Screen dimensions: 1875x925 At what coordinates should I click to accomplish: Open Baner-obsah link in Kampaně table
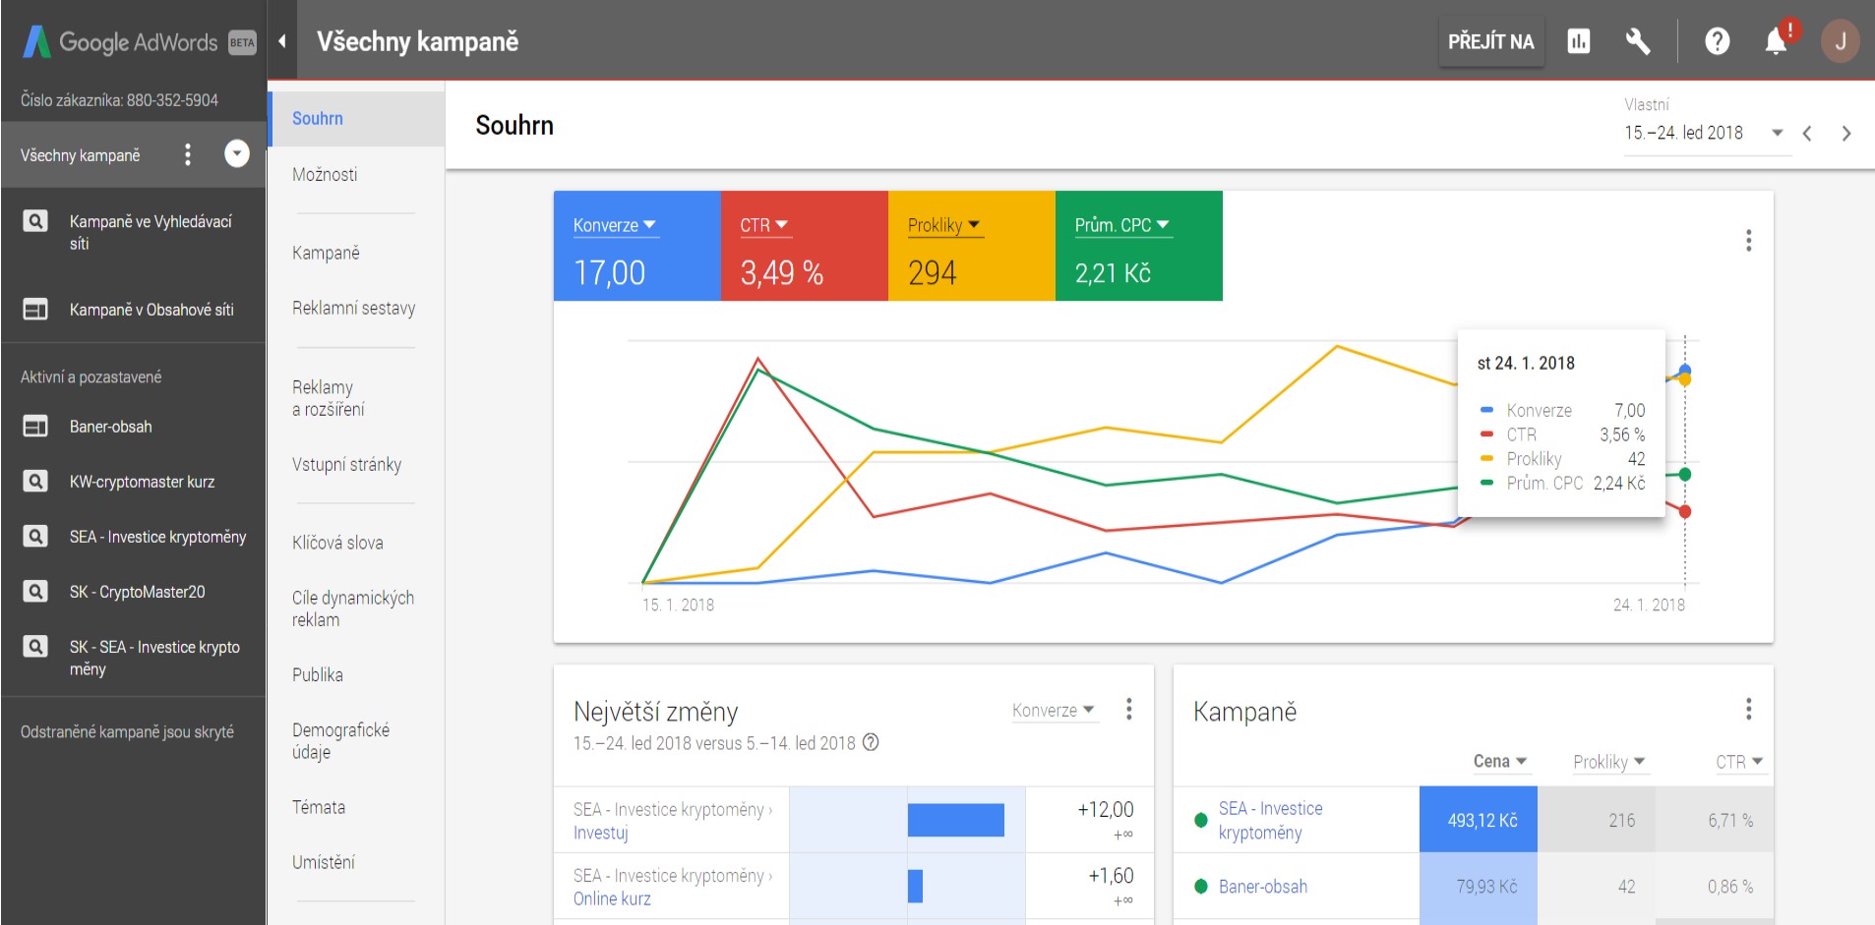1263,887
